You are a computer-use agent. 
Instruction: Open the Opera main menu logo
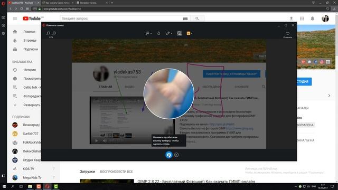[x=3, y=3]
